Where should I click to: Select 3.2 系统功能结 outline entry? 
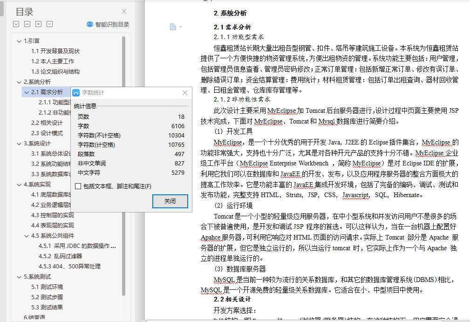pos(51,164)
